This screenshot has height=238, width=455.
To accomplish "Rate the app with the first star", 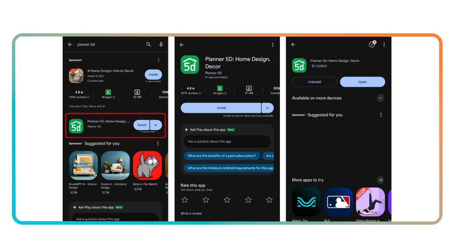I will [185, 200].
